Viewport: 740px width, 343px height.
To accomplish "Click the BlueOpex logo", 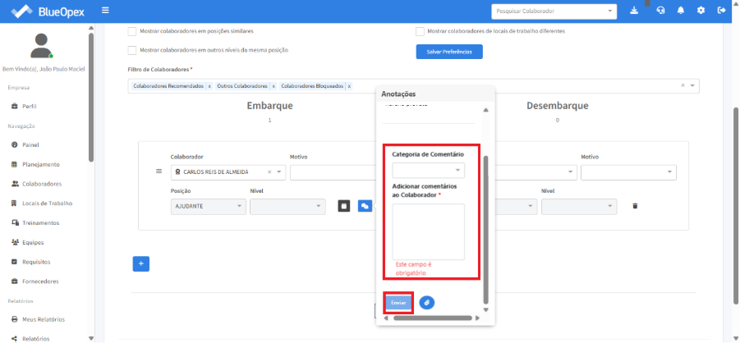I will pos(47,11).
